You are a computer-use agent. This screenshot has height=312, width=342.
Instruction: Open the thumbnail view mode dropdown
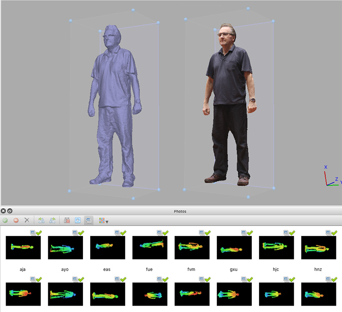click(x=103, y=221)
